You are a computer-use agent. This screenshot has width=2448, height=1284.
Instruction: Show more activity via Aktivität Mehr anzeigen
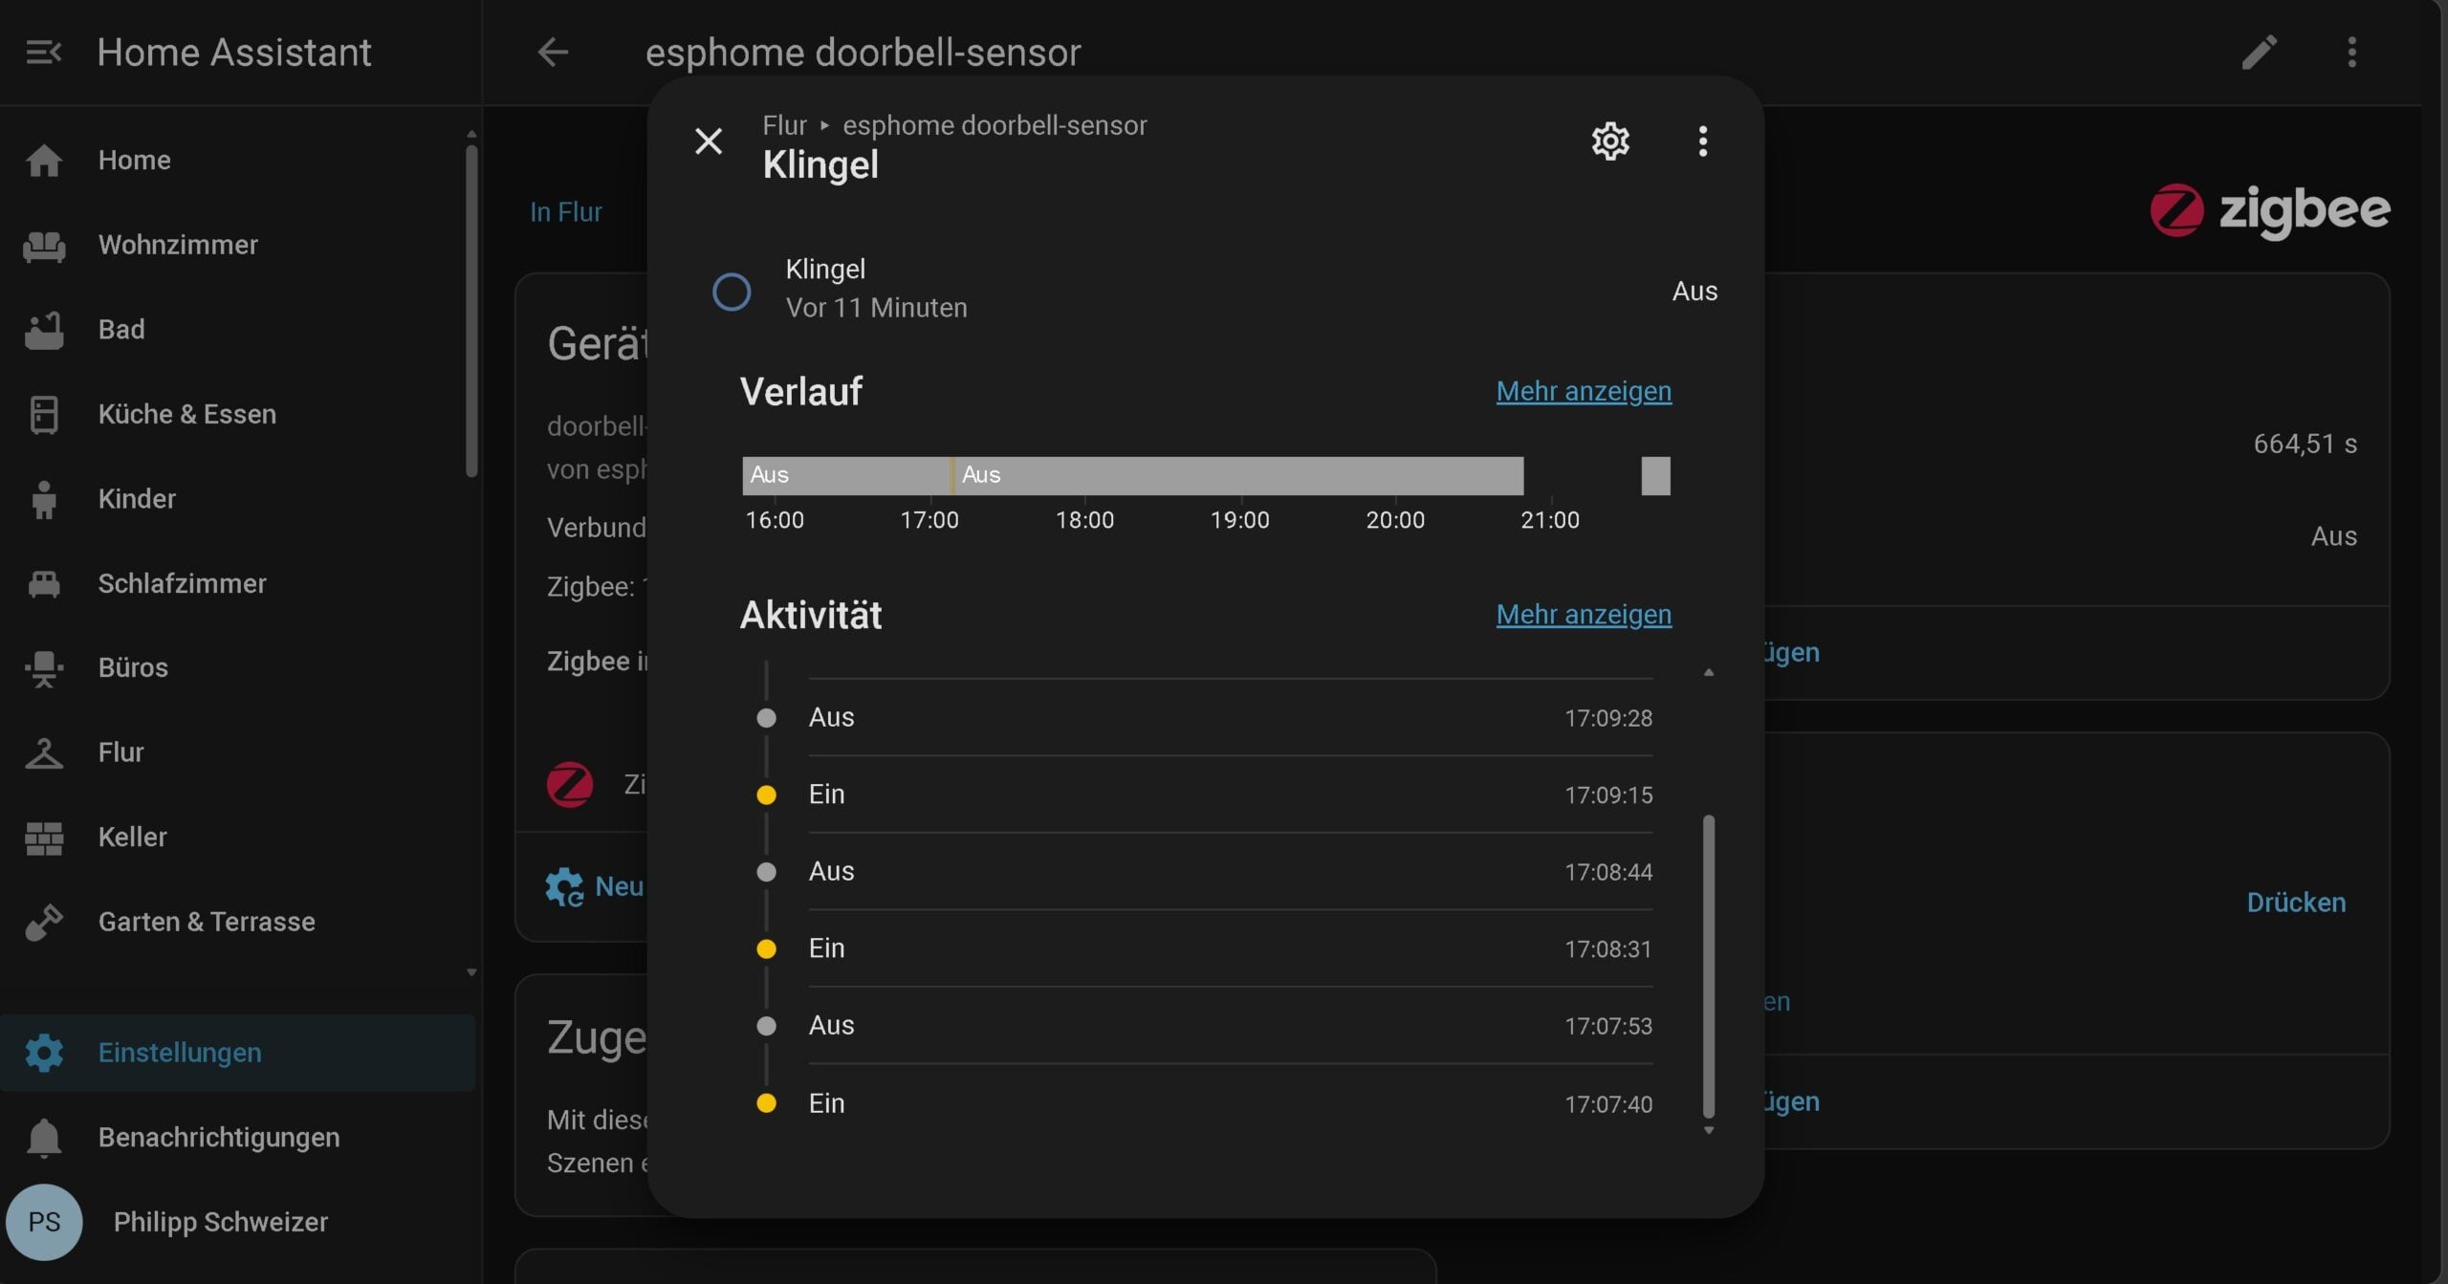tap(1584, 615)
